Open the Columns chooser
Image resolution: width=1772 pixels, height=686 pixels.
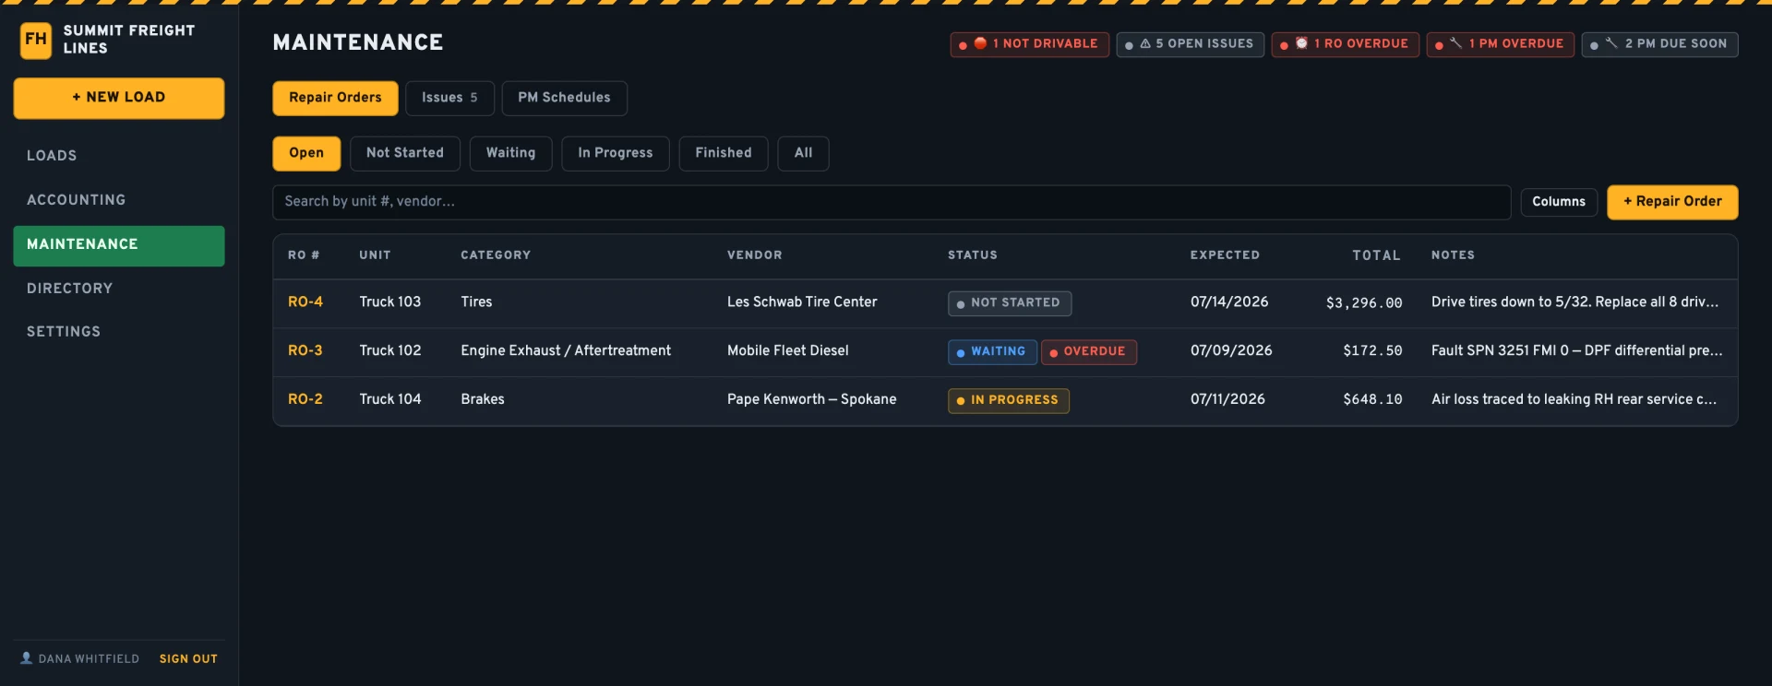(x=1558, y=202)
